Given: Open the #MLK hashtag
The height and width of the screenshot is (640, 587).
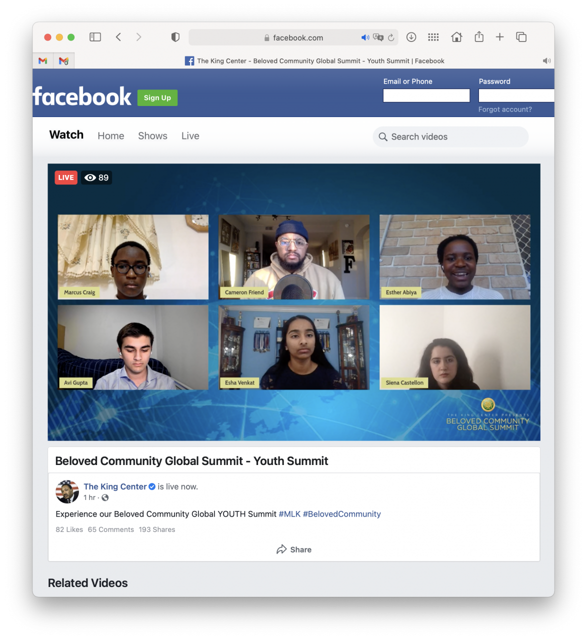Looking at the screenshot, I should pyautogui.click(x=289, y=514).
